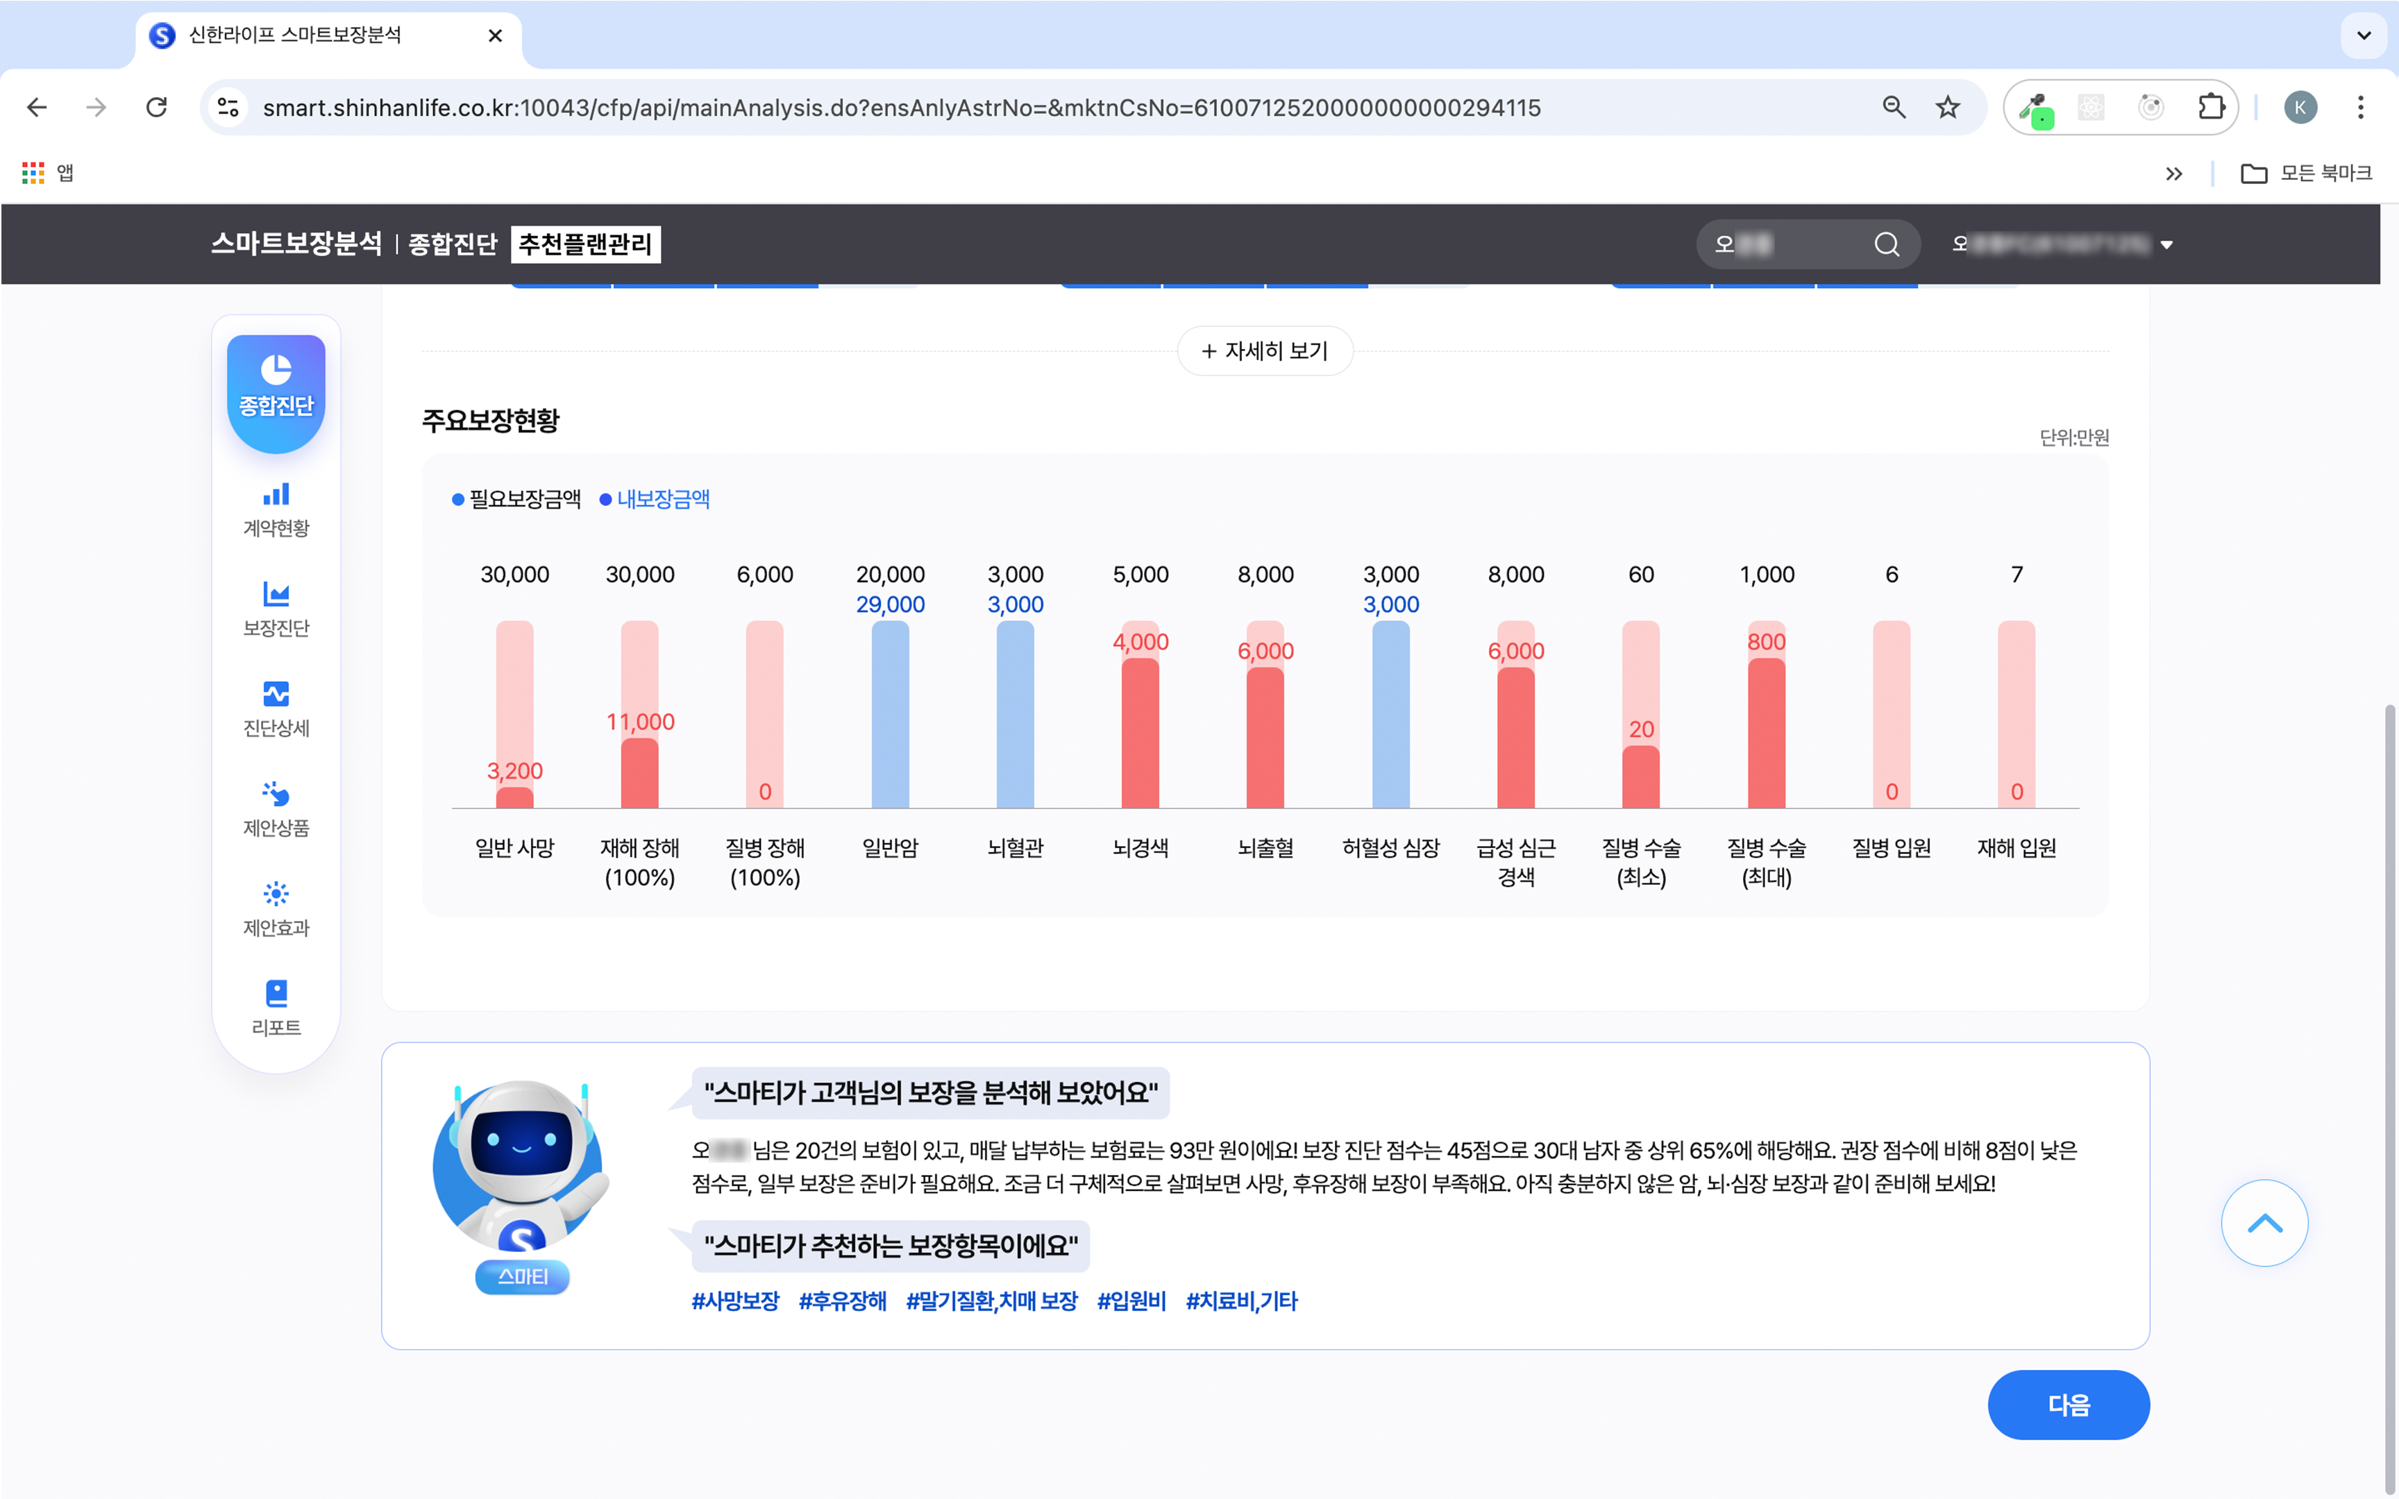
Task: Click the customer search magnifier icon
Action: (x=1887, y=245)
